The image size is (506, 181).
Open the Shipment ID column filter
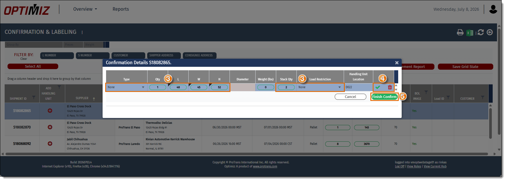pyautogui.click(x=34, y=97)
